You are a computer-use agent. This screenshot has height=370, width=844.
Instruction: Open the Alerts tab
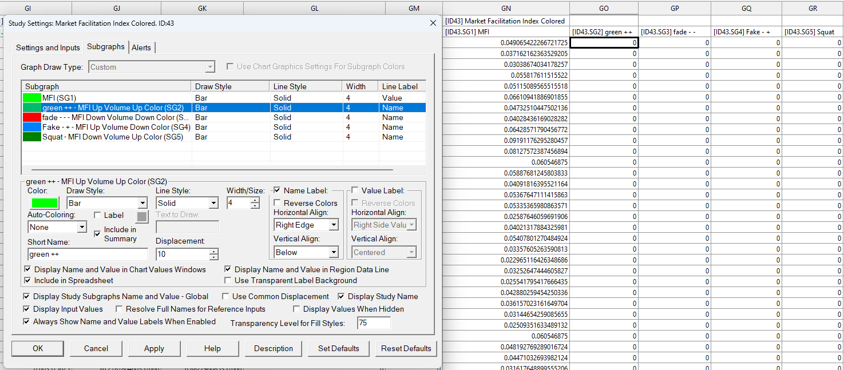141,47
